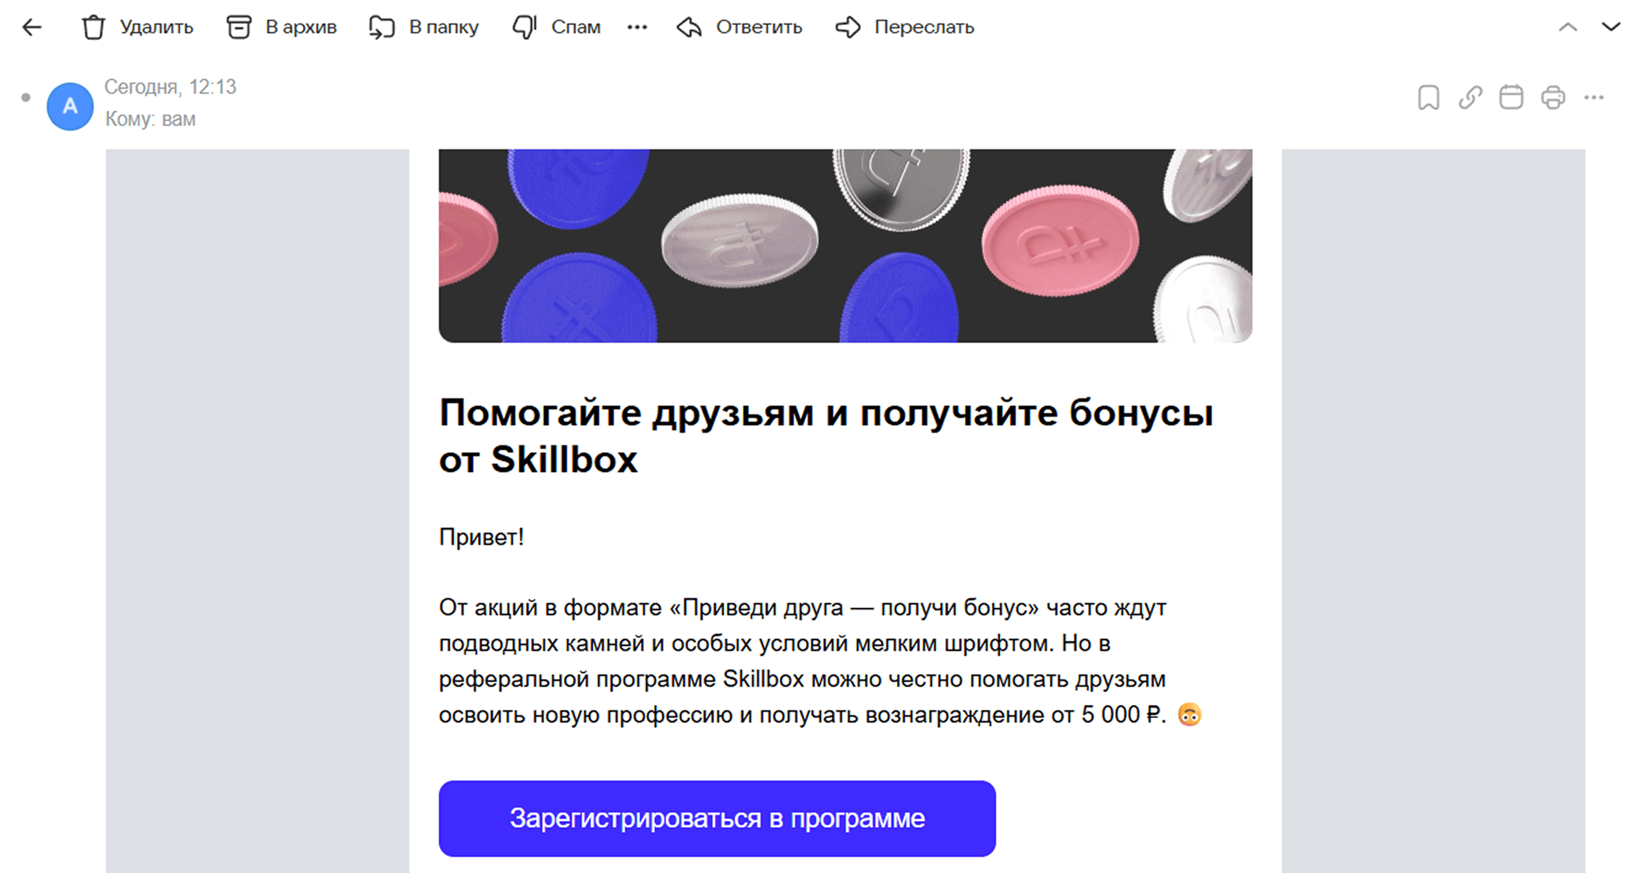Copy the message link with chain icon

1470,97
